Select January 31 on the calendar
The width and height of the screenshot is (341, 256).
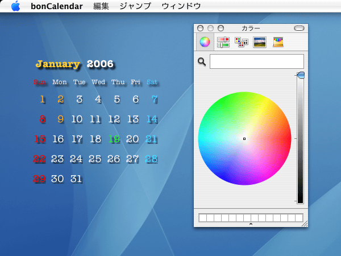pos(76,179)
